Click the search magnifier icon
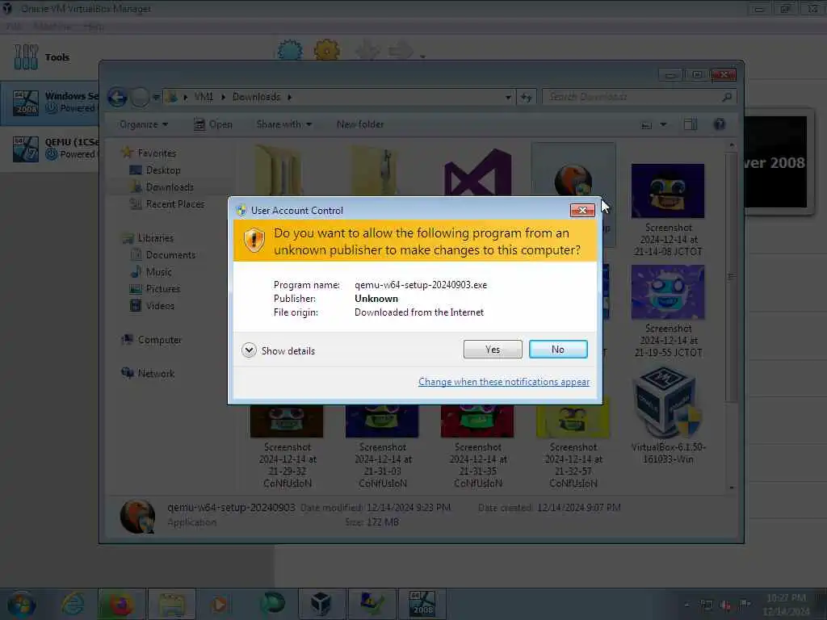The image size is (827, 620). coord(727,97)
